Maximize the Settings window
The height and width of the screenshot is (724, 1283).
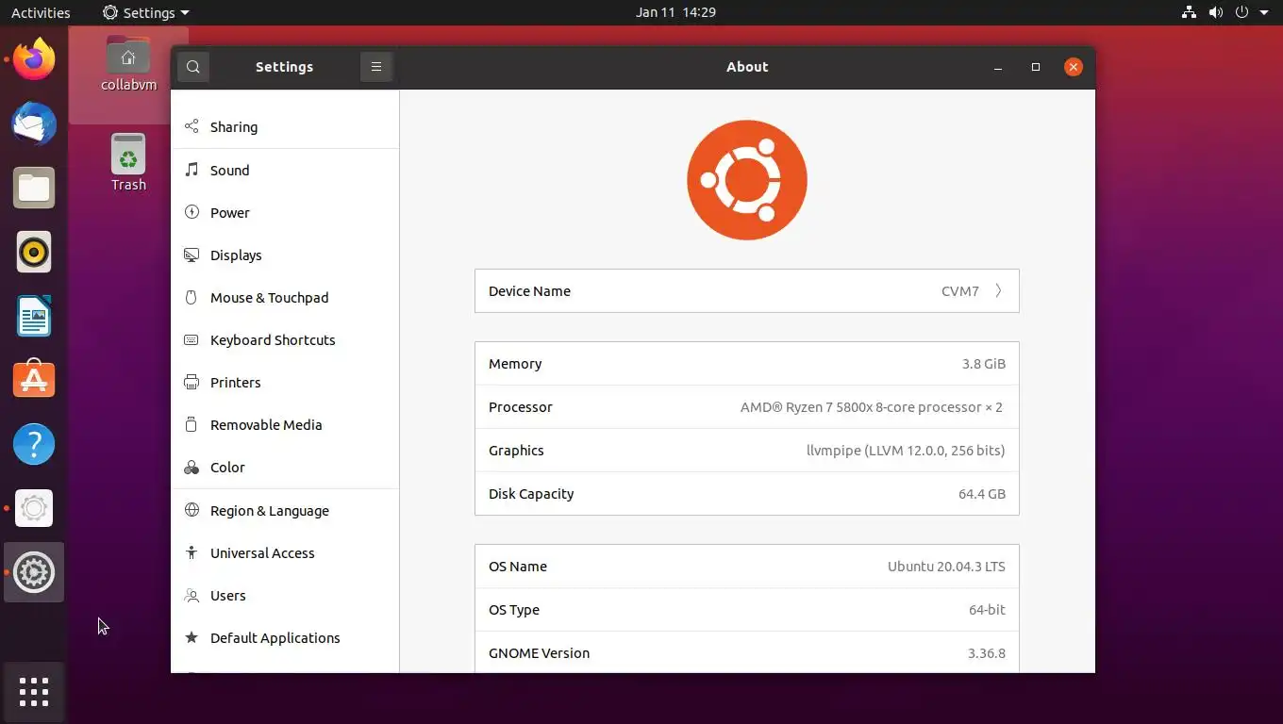(1036, 67)
